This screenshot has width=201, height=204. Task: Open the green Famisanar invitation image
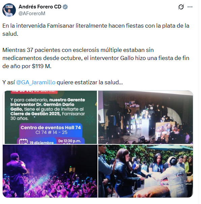50,117
